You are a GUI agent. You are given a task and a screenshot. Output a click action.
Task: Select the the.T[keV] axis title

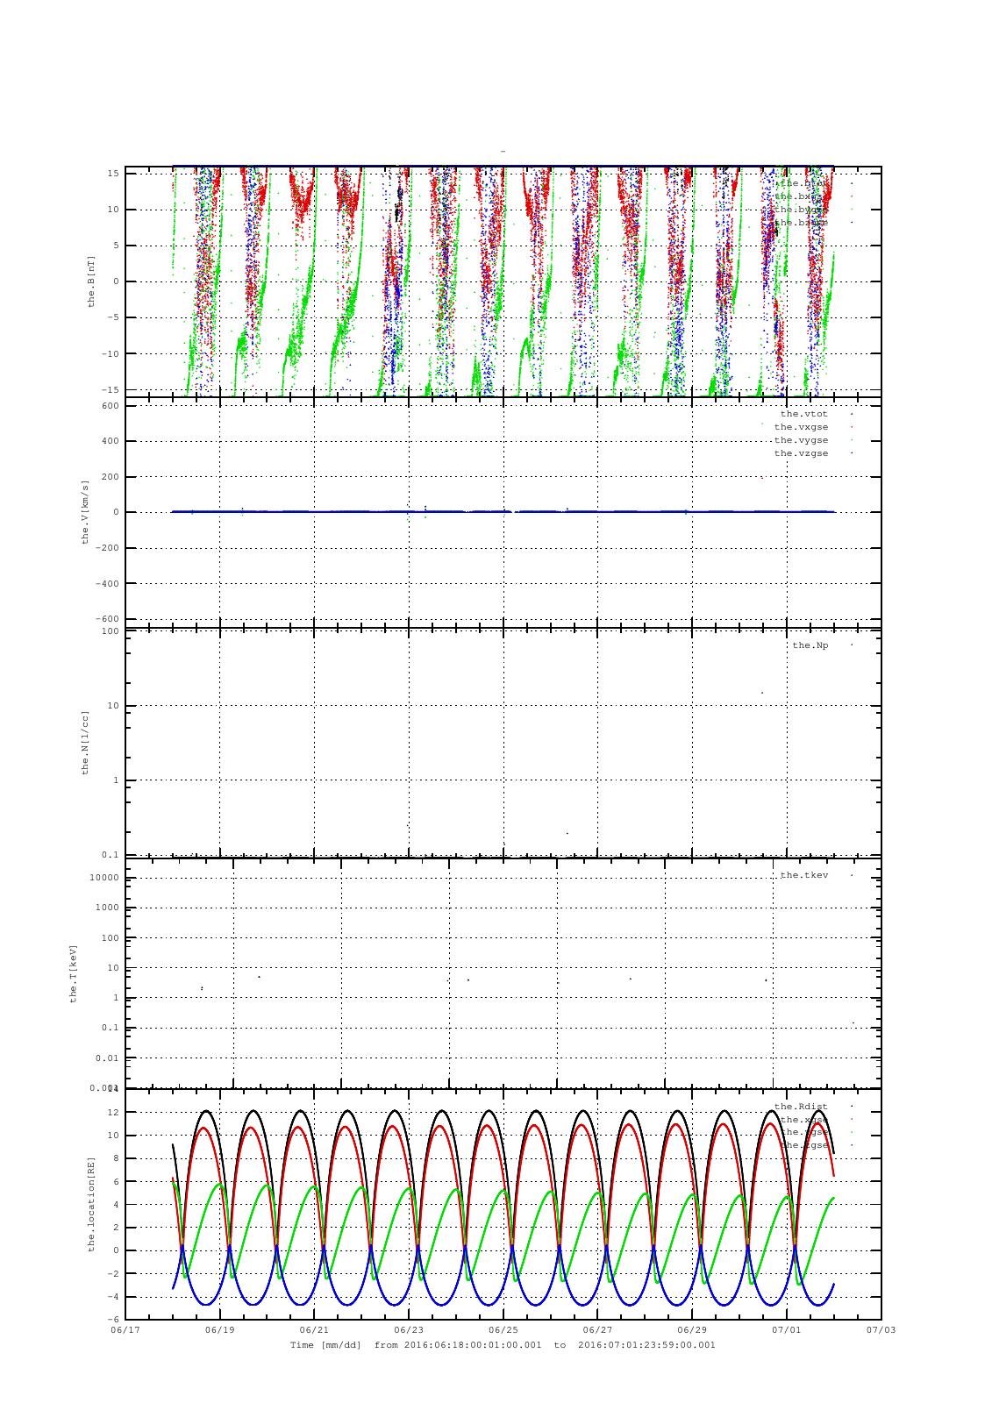tap(75, 973)
